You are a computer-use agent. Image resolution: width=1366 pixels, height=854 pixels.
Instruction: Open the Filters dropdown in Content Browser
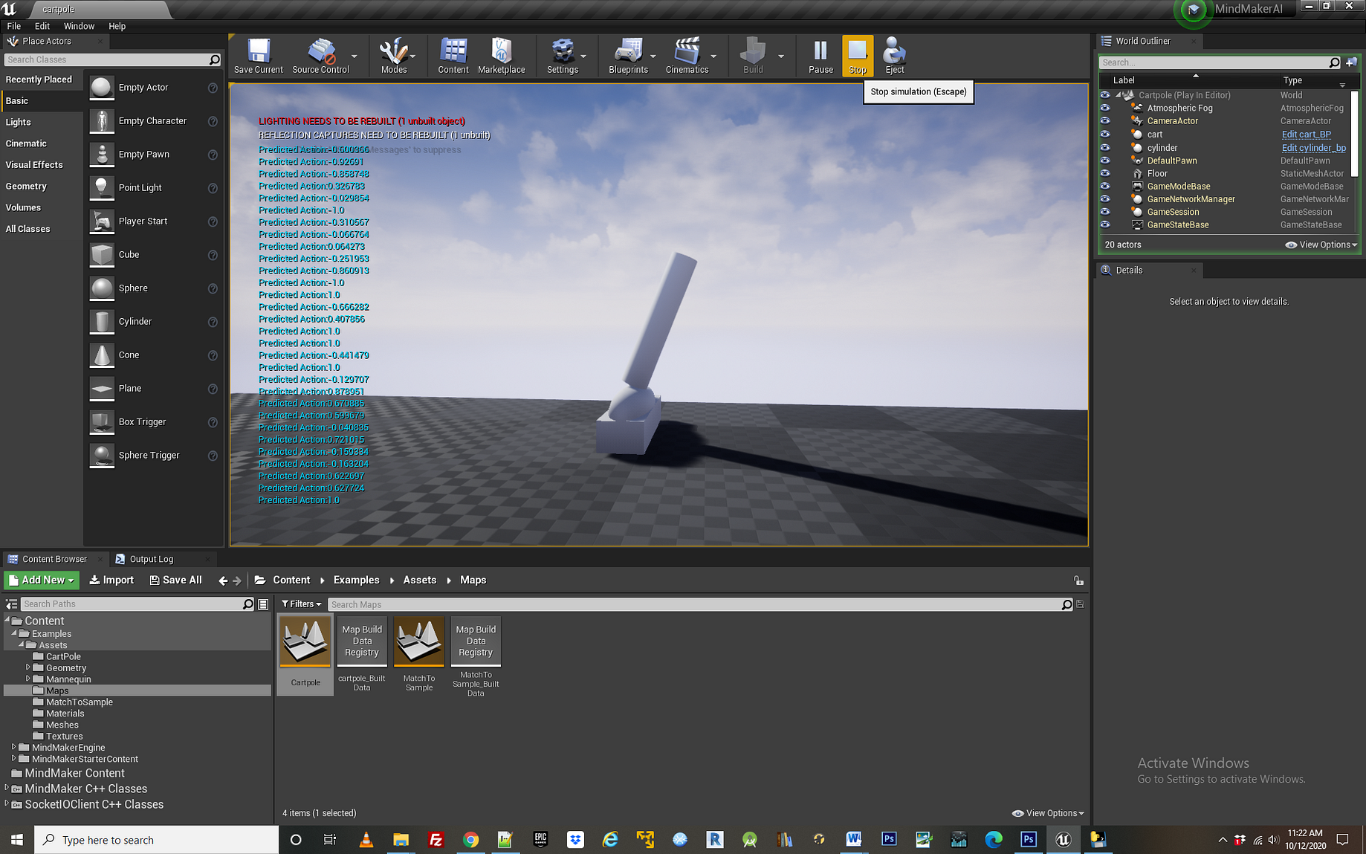tap(301, 604)
